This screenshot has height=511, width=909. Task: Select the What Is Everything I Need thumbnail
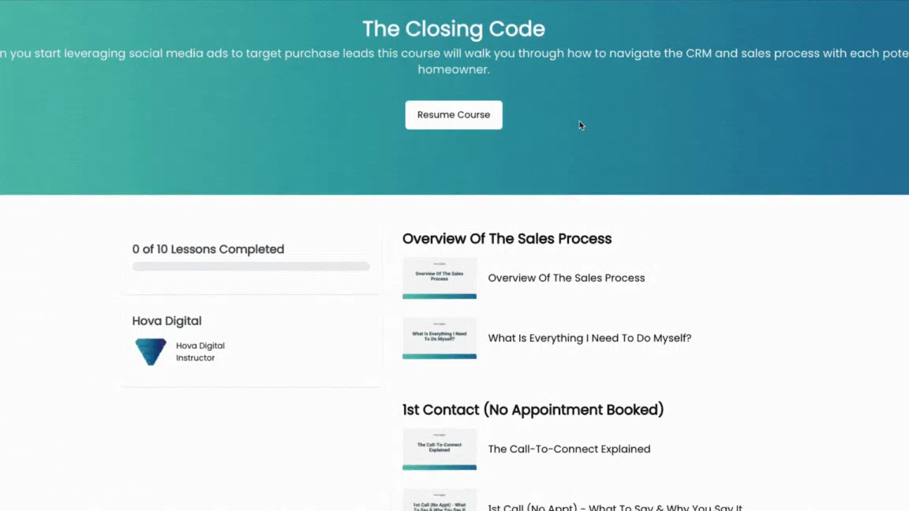[440, 338]
